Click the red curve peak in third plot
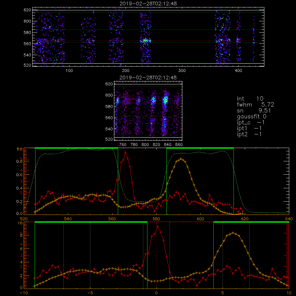 click(125, 152)
